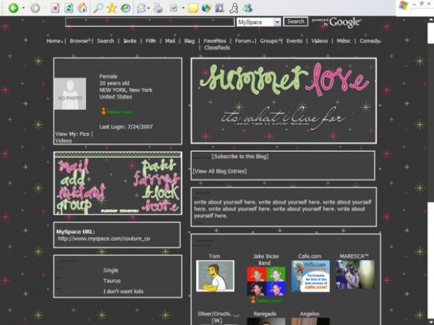Open the Edit icon dropdown arrow

click(183, 8)
